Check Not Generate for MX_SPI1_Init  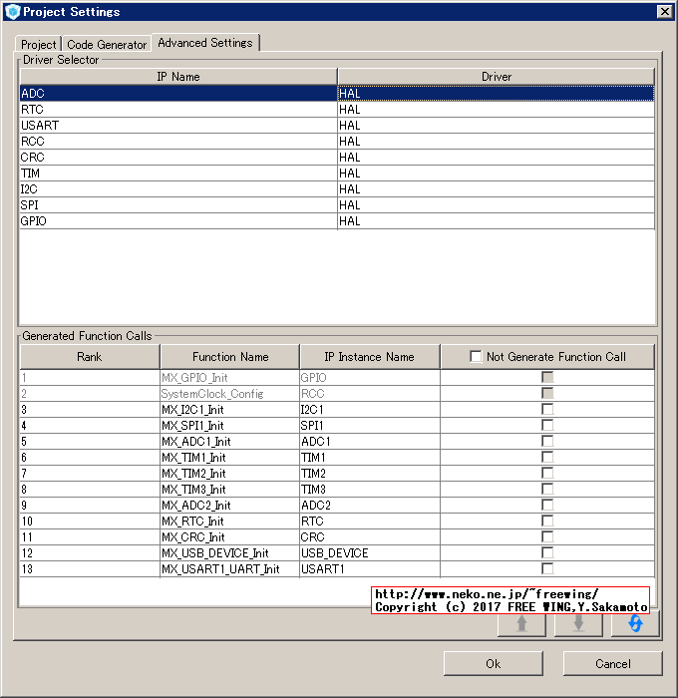(547, 425)
